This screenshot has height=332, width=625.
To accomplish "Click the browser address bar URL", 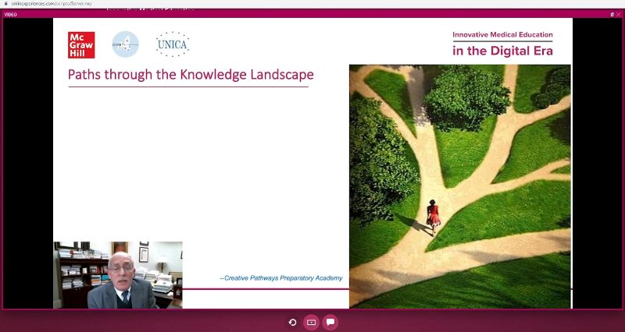I will point(52,3).
